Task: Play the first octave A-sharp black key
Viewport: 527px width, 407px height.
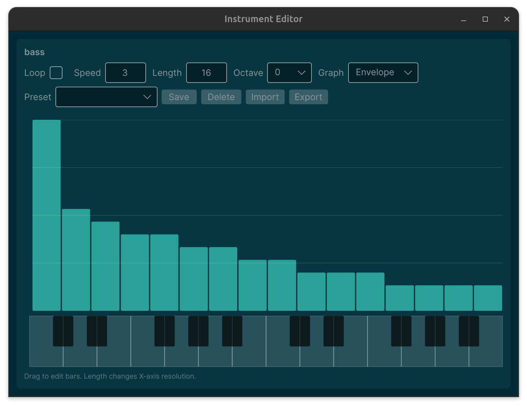Action: tap(232, 331)
